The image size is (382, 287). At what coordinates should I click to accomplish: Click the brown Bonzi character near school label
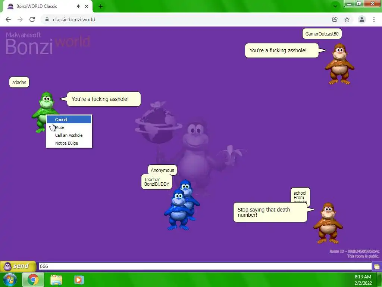point(328,223)
